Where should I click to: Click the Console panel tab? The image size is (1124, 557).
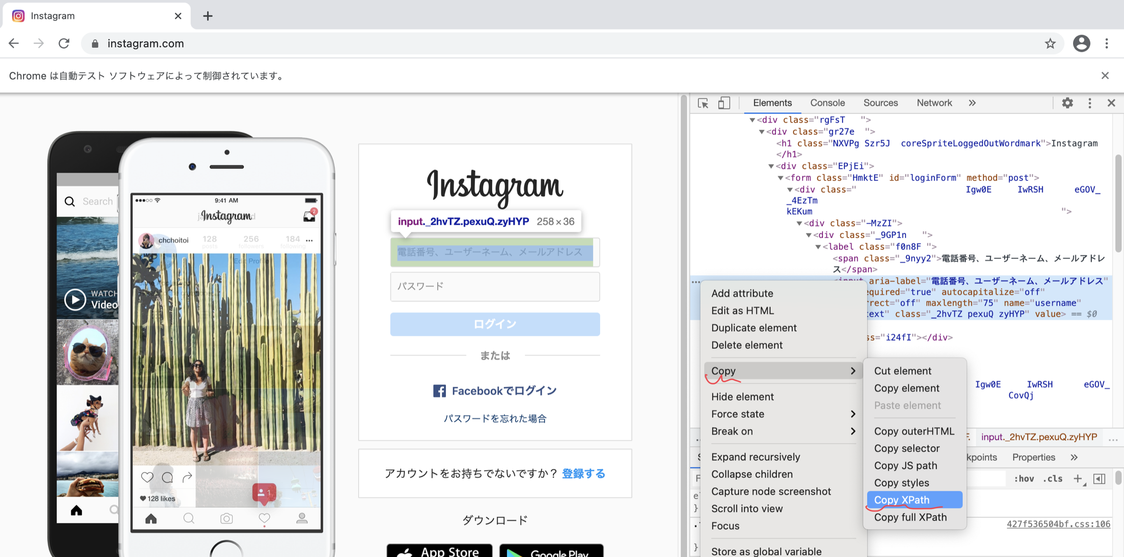click(827, 102)
